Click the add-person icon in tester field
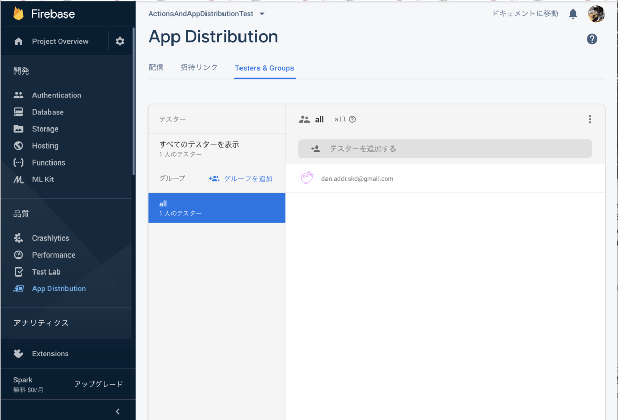Image resolution: width=618 pixels, height=420 pixels. click(316, 149)
